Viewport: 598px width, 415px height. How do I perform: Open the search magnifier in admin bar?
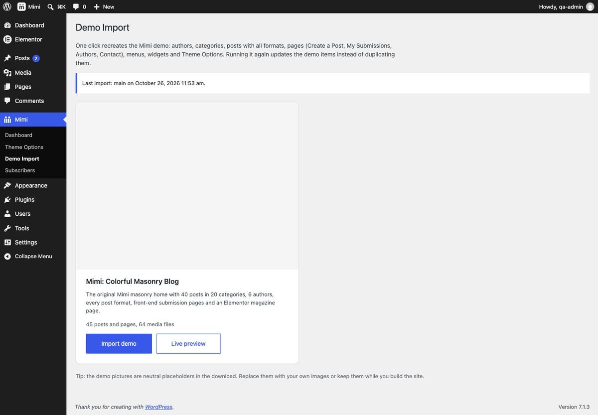pyautogui.click(x=50, y=7)
